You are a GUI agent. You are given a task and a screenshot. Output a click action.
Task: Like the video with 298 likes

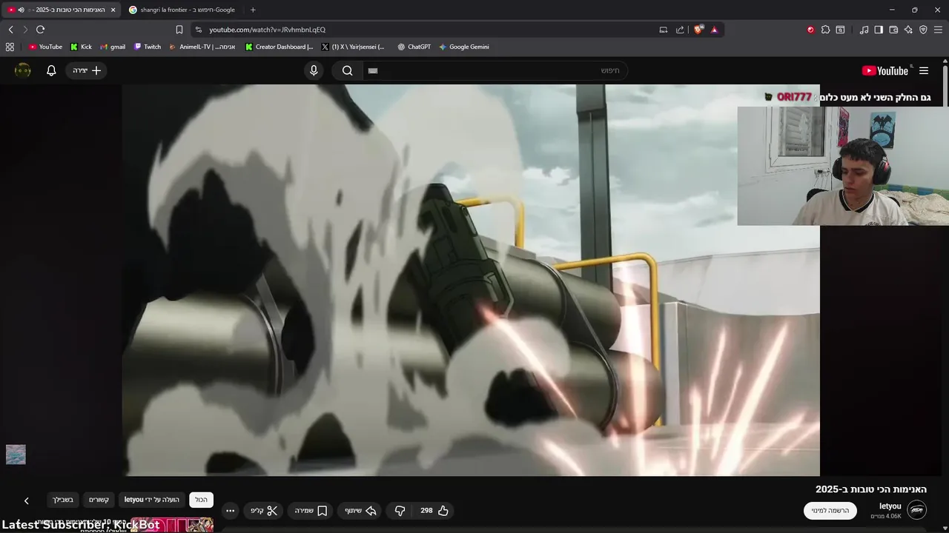pyautogui.click(x=434, y=511)
